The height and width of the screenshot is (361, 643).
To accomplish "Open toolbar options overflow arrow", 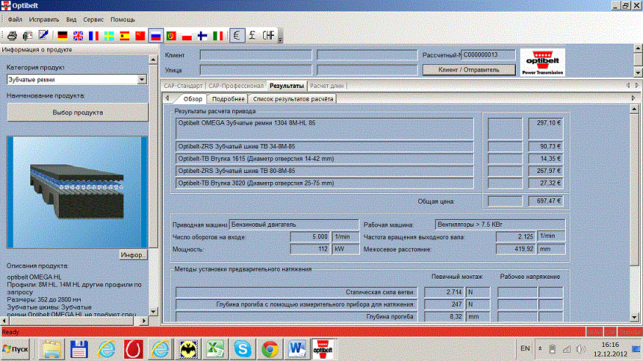I will pyautogui.click(x=281, y=36).
